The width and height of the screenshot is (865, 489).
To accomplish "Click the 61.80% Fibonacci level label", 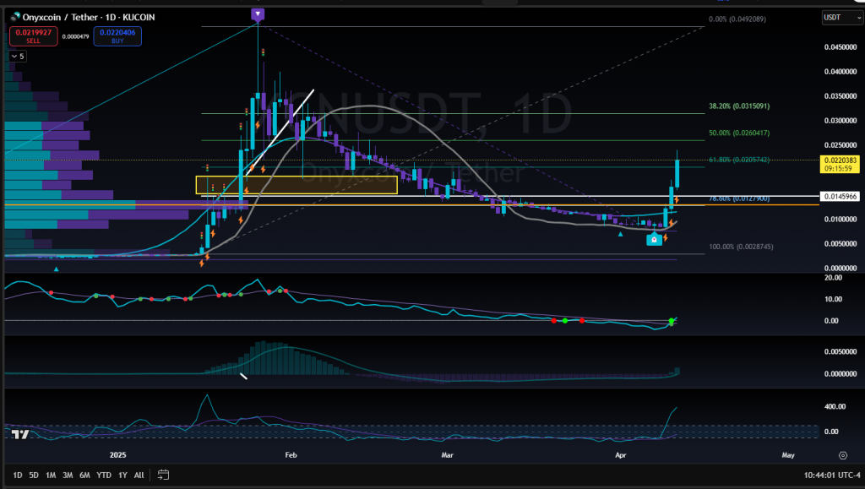I will pyautogui.click(x=738, y=160).
